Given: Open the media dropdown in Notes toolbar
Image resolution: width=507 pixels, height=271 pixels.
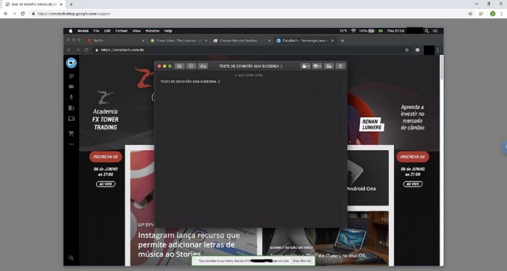Looking at the screenshot, I should pos(317,66).
